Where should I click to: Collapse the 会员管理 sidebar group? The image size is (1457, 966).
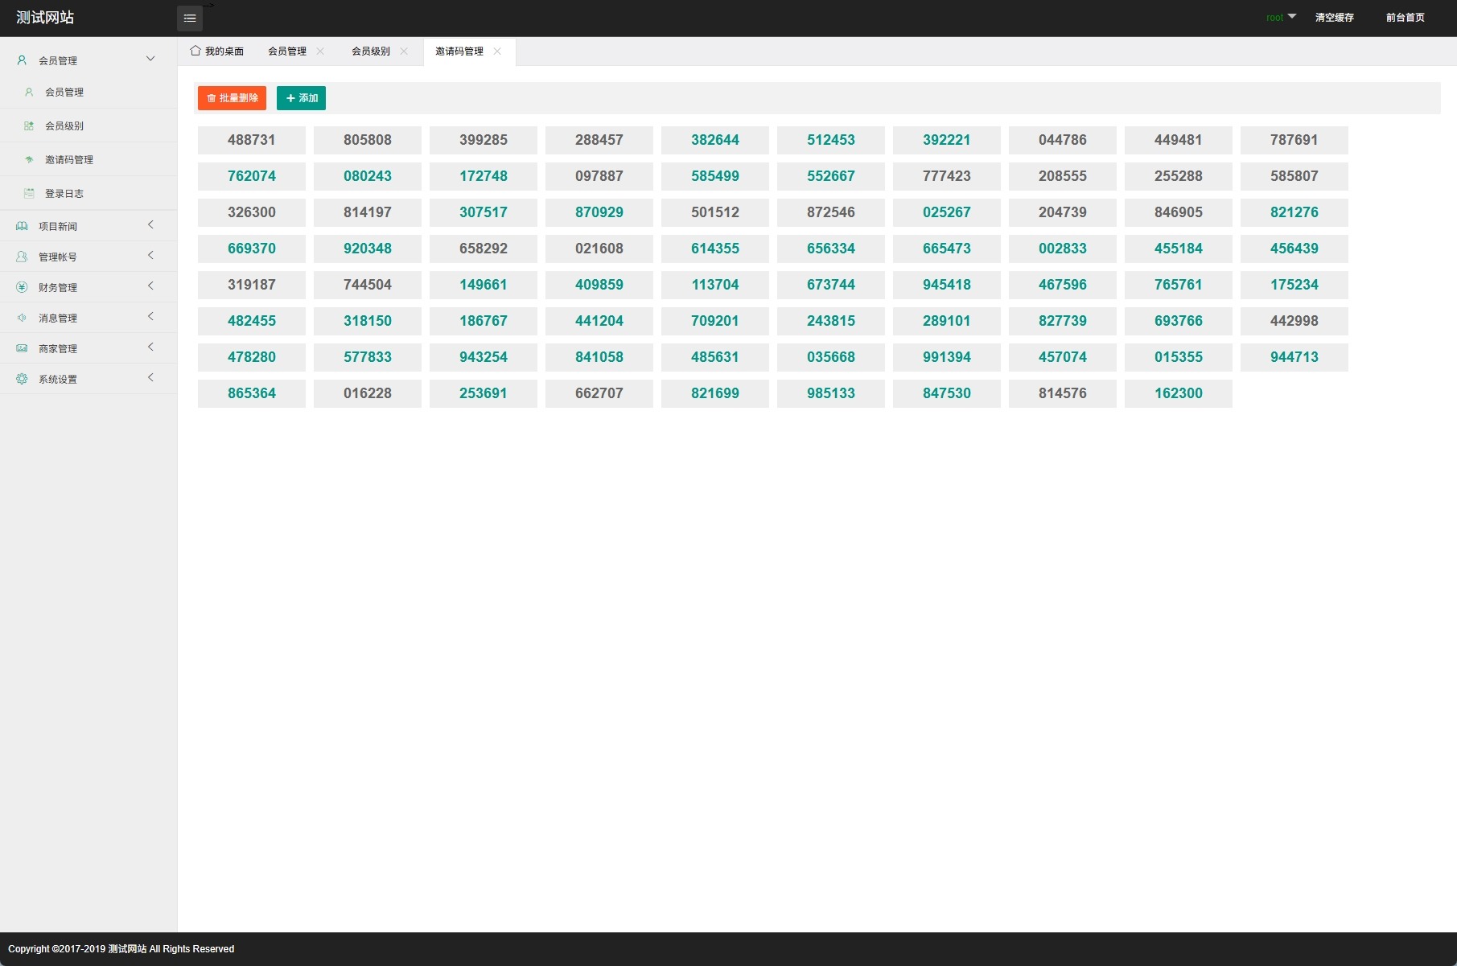coord(150,59)
